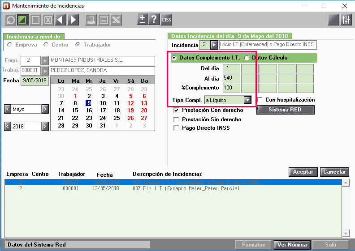Click the crossed-box delete toolbar icon
Viewport: 355px width, 251px height.
[48, 20]
